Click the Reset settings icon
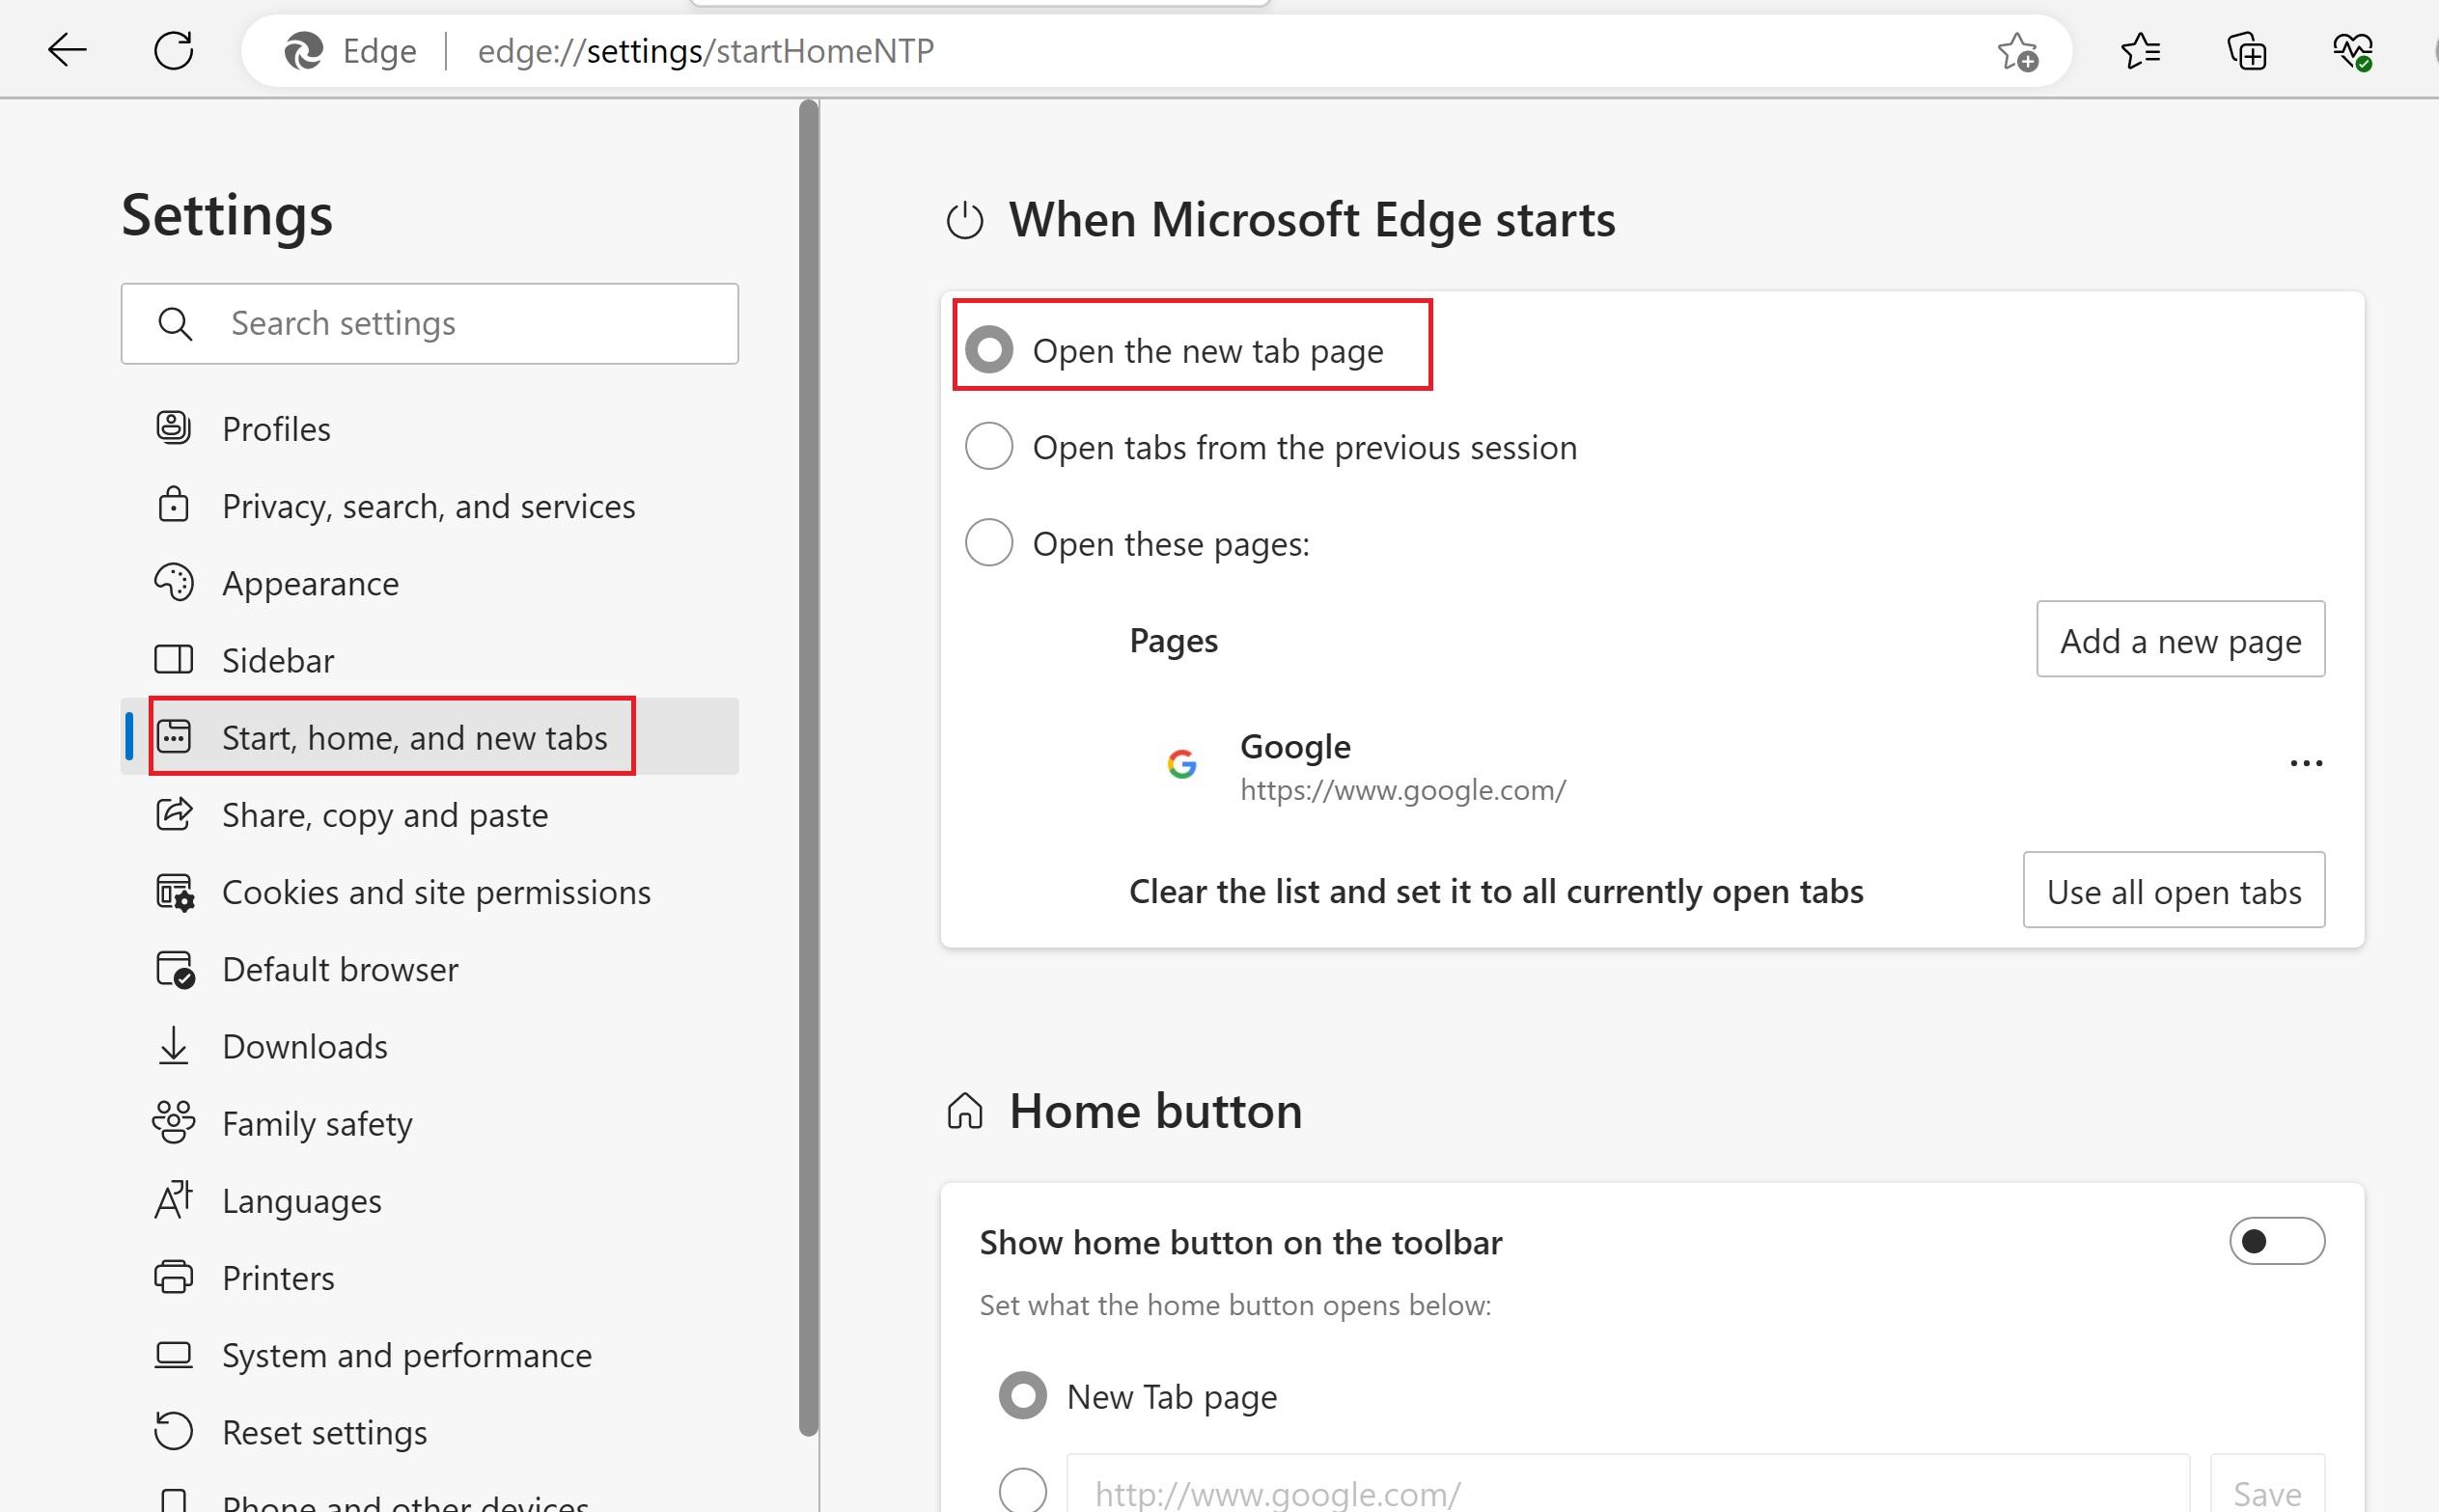The width and height of the screenshot is (2439, 1512). [x=174, y=1431]
